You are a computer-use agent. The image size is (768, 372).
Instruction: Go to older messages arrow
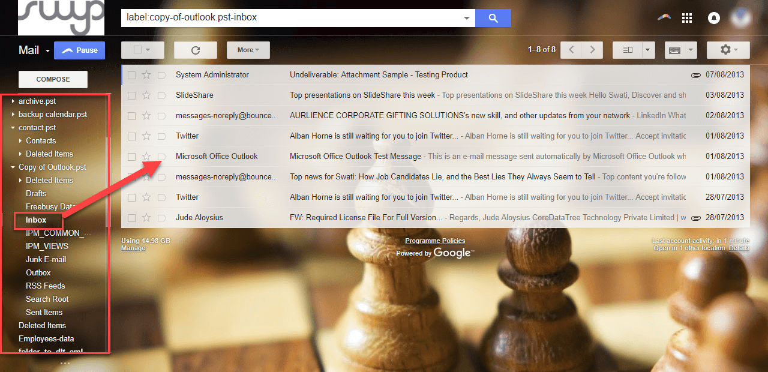point(593,50)
